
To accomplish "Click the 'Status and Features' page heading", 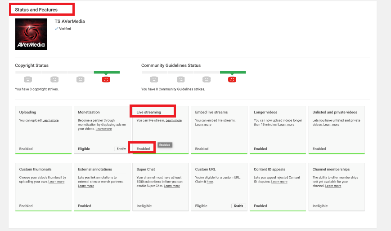I will (36, 10).
